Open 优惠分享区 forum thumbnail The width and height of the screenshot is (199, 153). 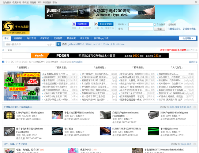point(73,151)
